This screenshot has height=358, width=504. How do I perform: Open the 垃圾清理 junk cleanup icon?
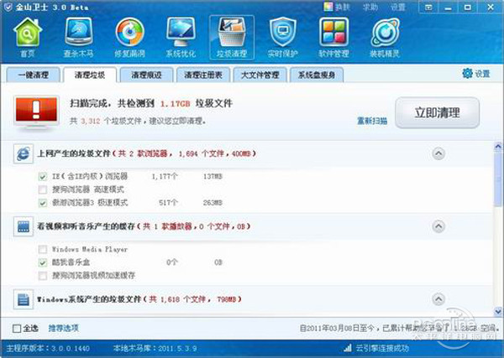coord(232,38)
